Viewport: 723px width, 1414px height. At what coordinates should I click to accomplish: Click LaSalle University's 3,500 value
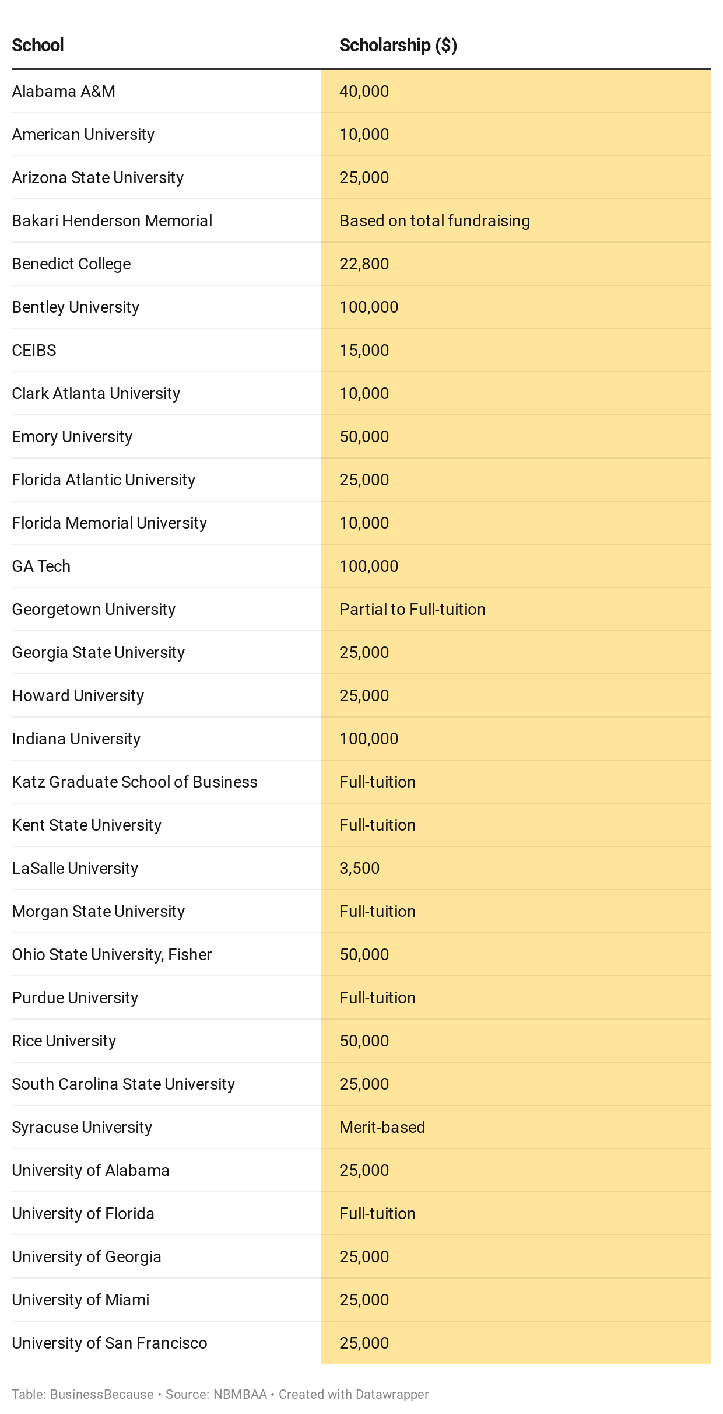(359, 869)
